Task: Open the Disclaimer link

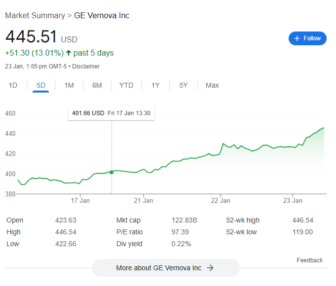Action: [x=86, y=66]
